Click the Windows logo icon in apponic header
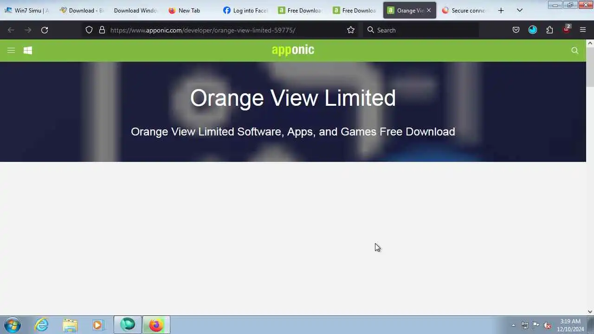The width and height of the screenshot is (594, 334). [x=28, y=51]
